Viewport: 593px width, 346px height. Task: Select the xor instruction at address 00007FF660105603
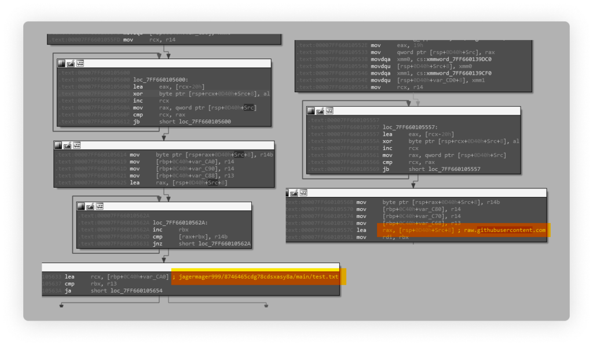pyautogui.click(x=164, y=94)
